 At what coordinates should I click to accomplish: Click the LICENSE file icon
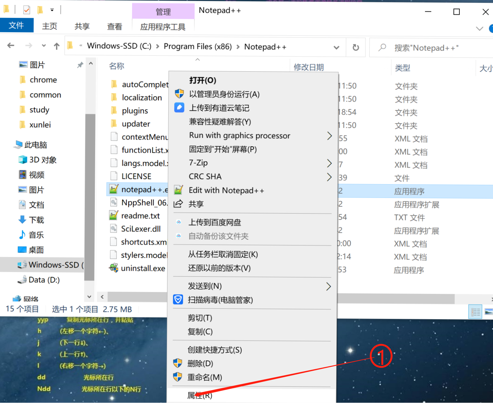click(x=114, y=176)
